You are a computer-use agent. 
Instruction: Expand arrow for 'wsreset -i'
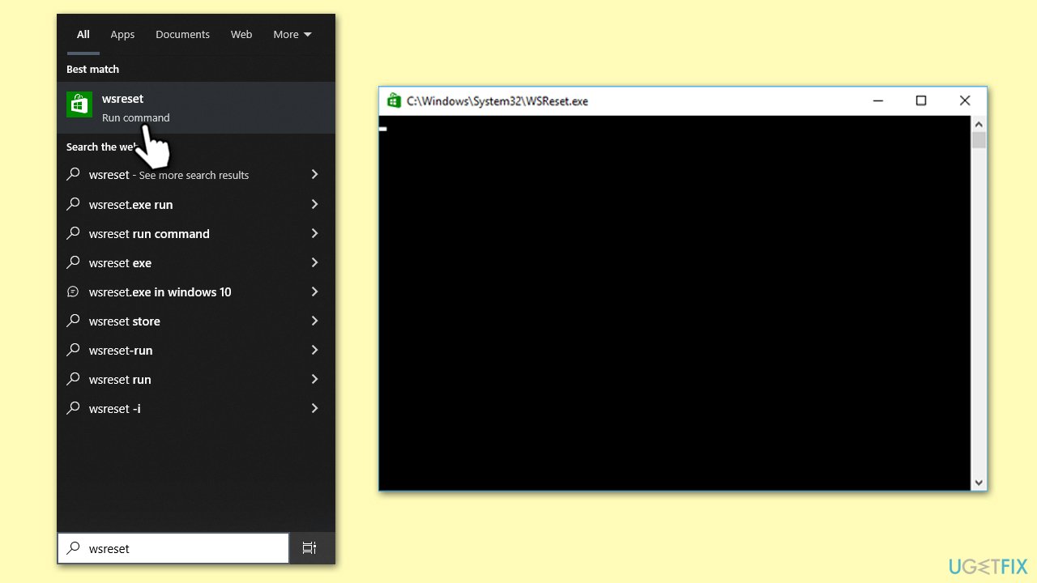[314, 408]
